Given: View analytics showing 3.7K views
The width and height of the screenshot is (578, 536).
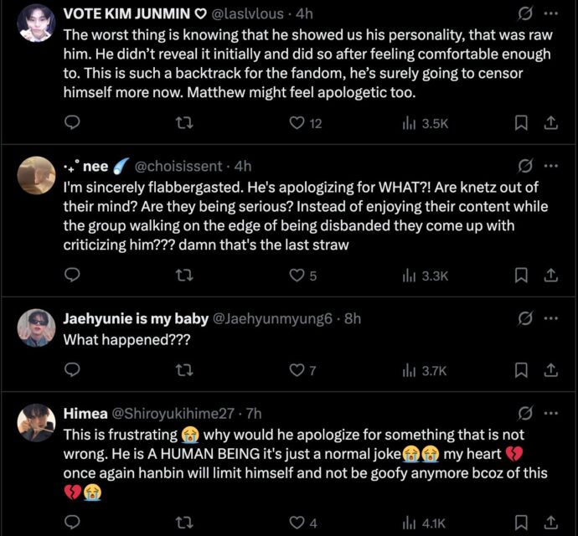Looking at the screenshot, I should tap(425, 370).
